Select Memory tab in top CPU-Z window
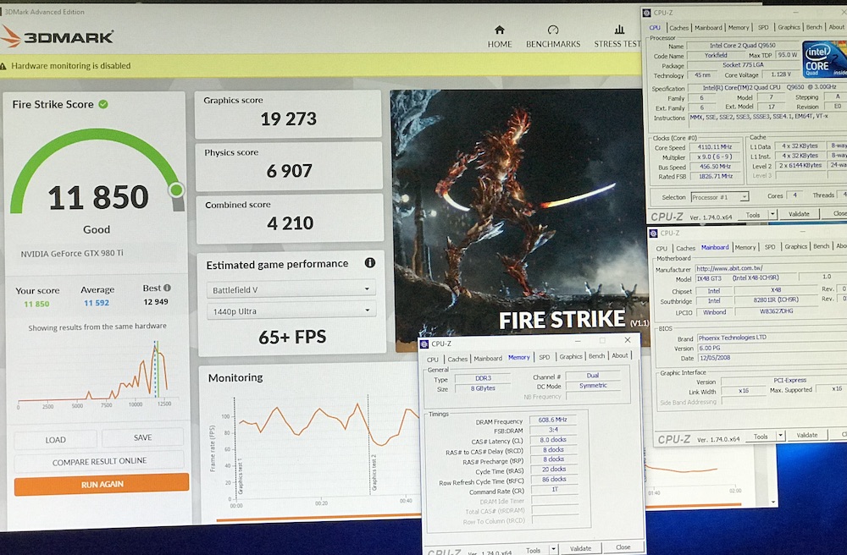This screenshot has width=847, height=555. [x=738, y=28]
